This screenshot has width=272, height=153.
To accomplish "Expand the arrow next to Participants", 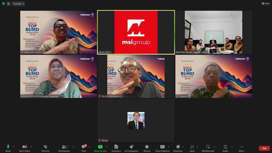I will click(73, 147).
